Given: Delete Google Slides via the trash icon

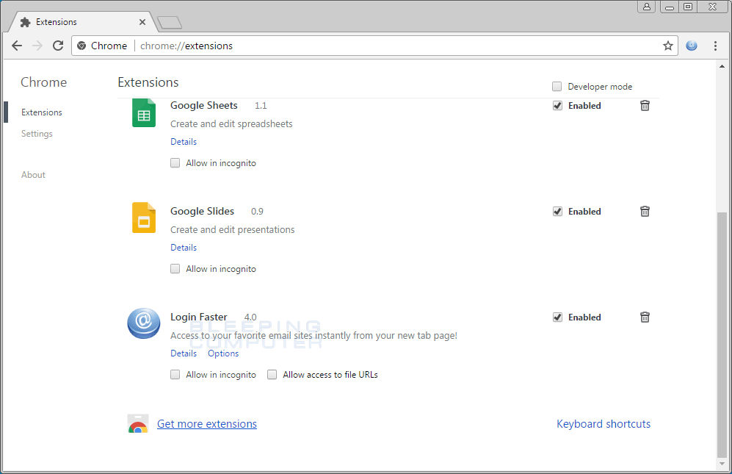Looking at the screenshot, I should pyautogui.click(x=645, y=211).
